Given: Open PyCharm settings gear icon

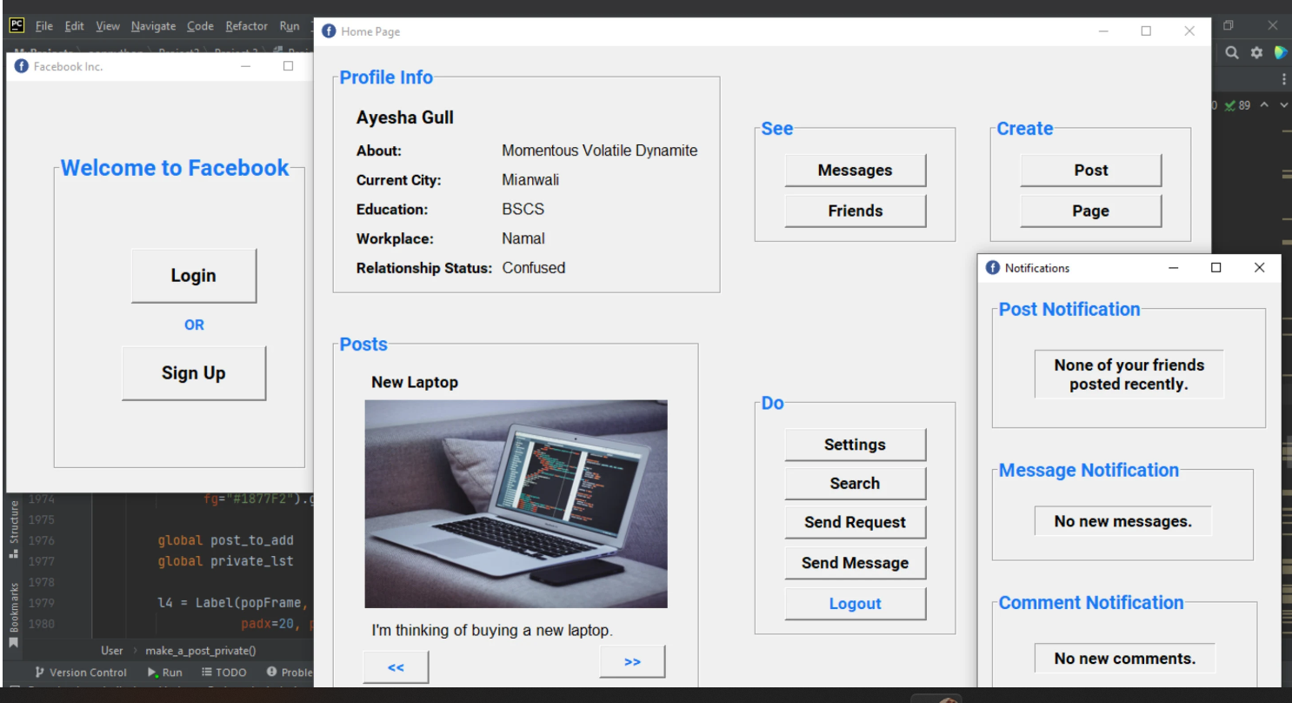Looking at the screenshot, I should (1256, 53).
